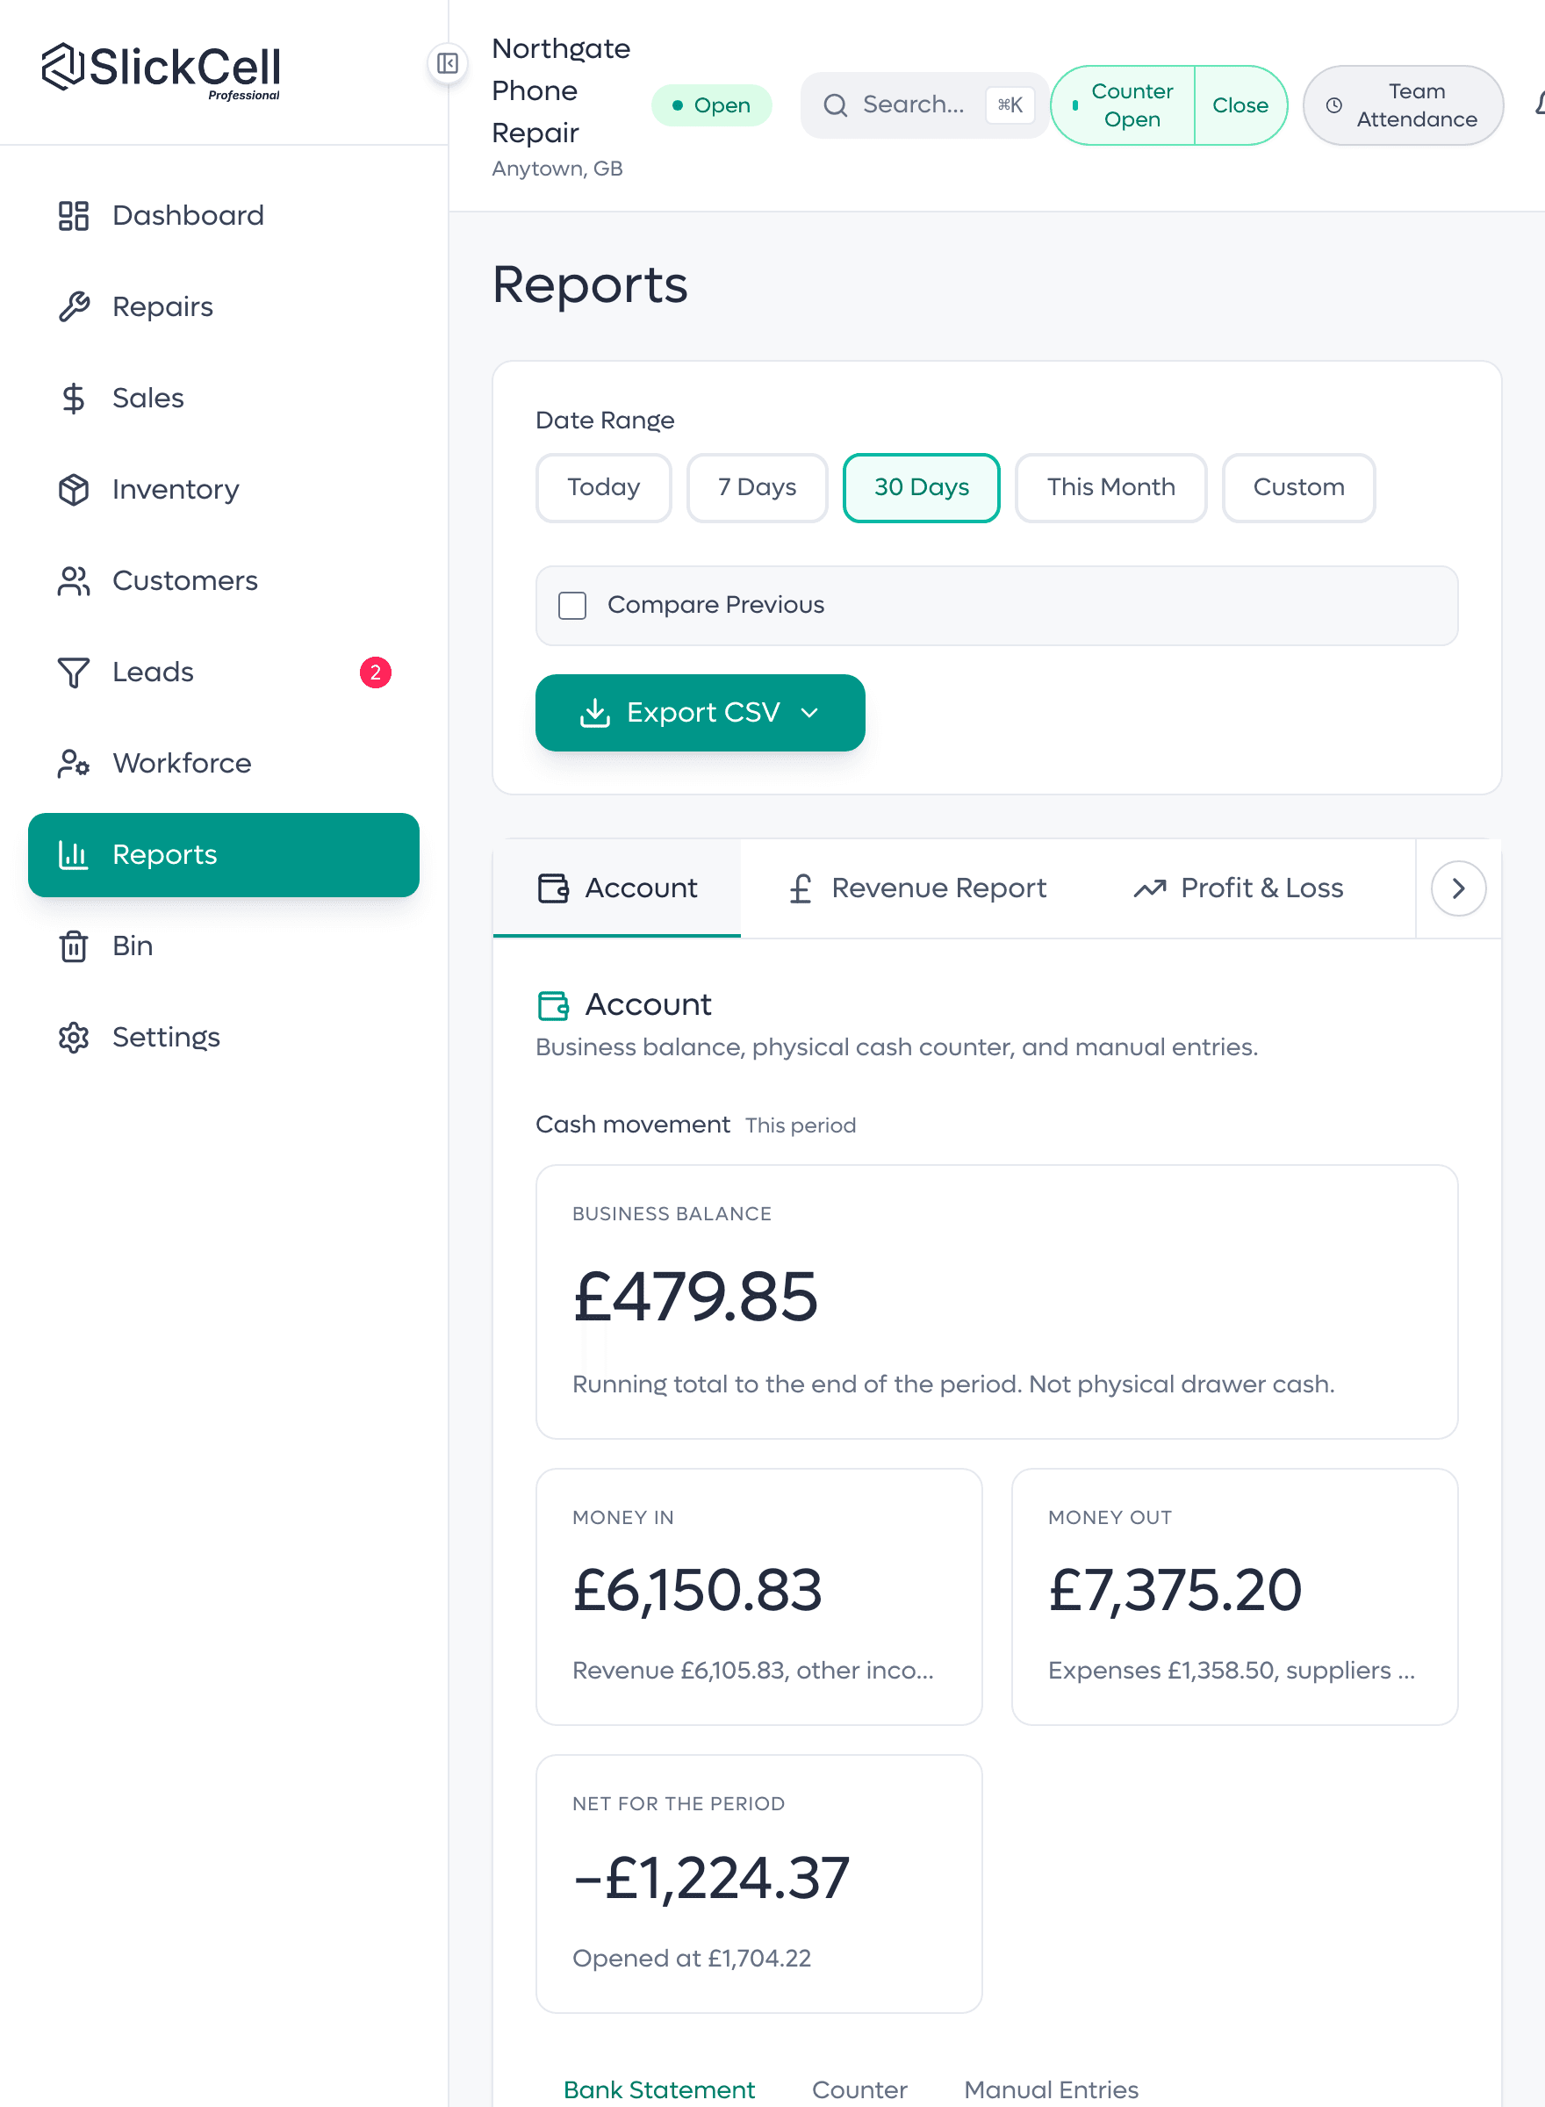Open Team Attendance
The width and height of the screenshot is (1545, 2107).
click(x=1403, y=105)
